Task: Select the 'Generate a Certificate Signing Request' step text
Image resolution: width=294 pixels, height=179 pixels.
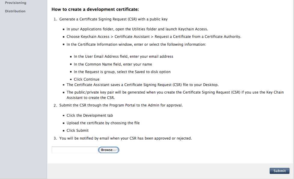Action: [113, 19]
